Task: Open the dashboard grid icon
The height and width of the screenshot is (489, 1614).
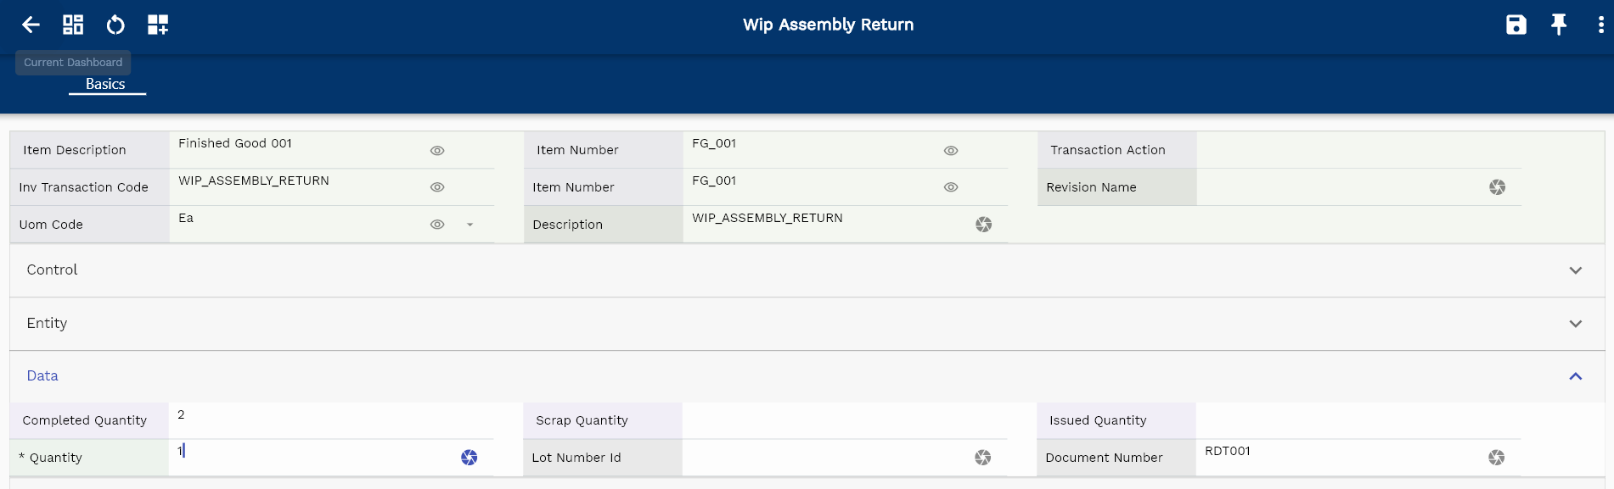Action: (73, 25)
